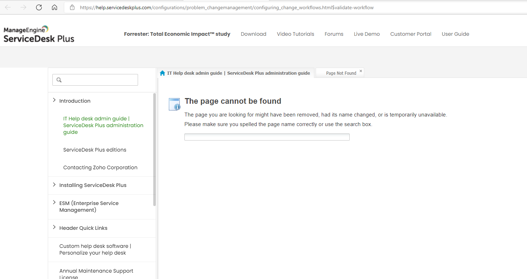Open Annual Maintenance Support License topic
Viewport: 527px width, 279px height.
click(x=96, y=274)
